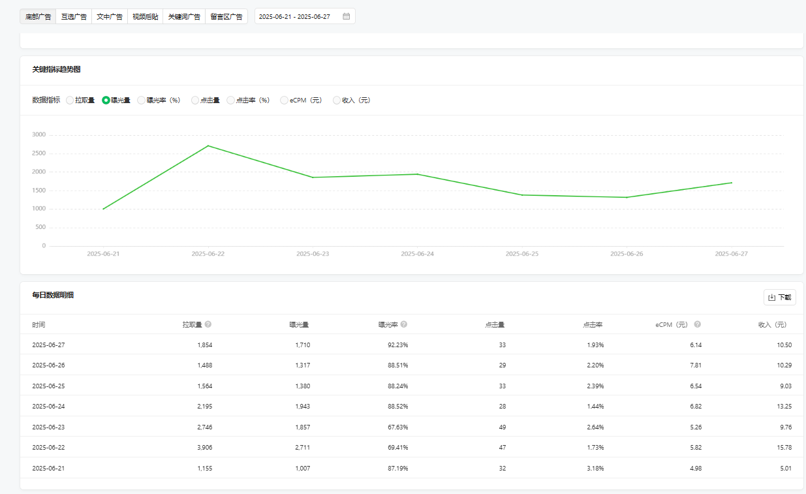Screen dimensions: 806x494
Task: Click the 时间 column header
Action: point(39,324)
